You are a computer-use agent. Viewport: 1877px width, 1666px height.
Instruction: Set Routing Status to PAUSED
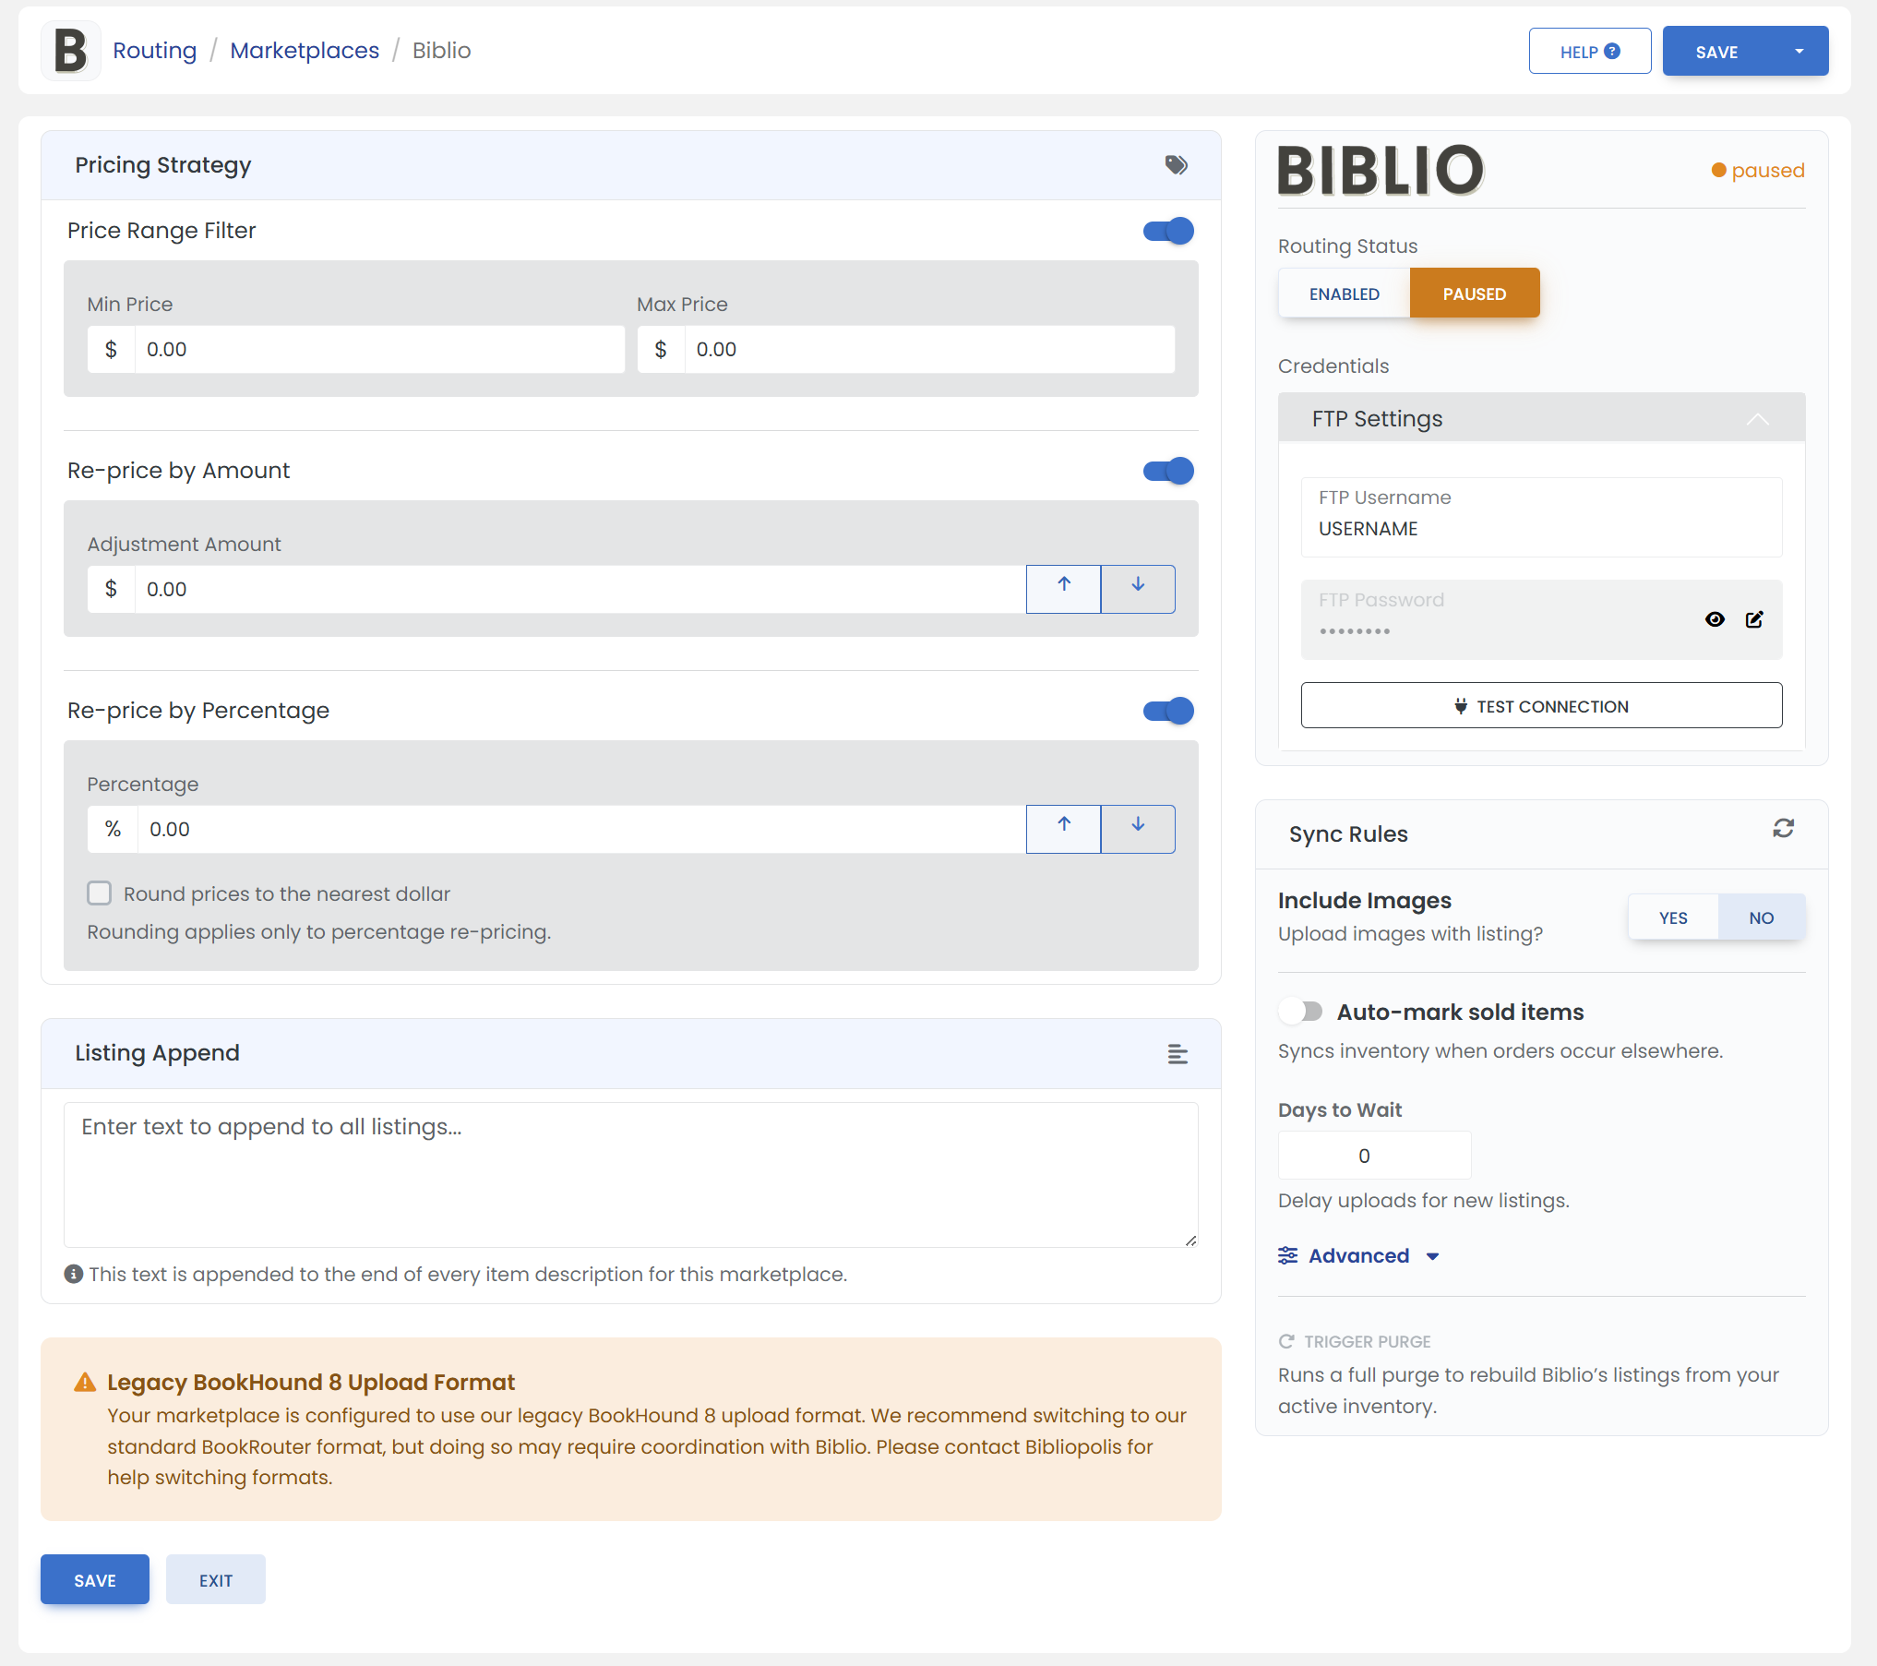point(1474,294)
